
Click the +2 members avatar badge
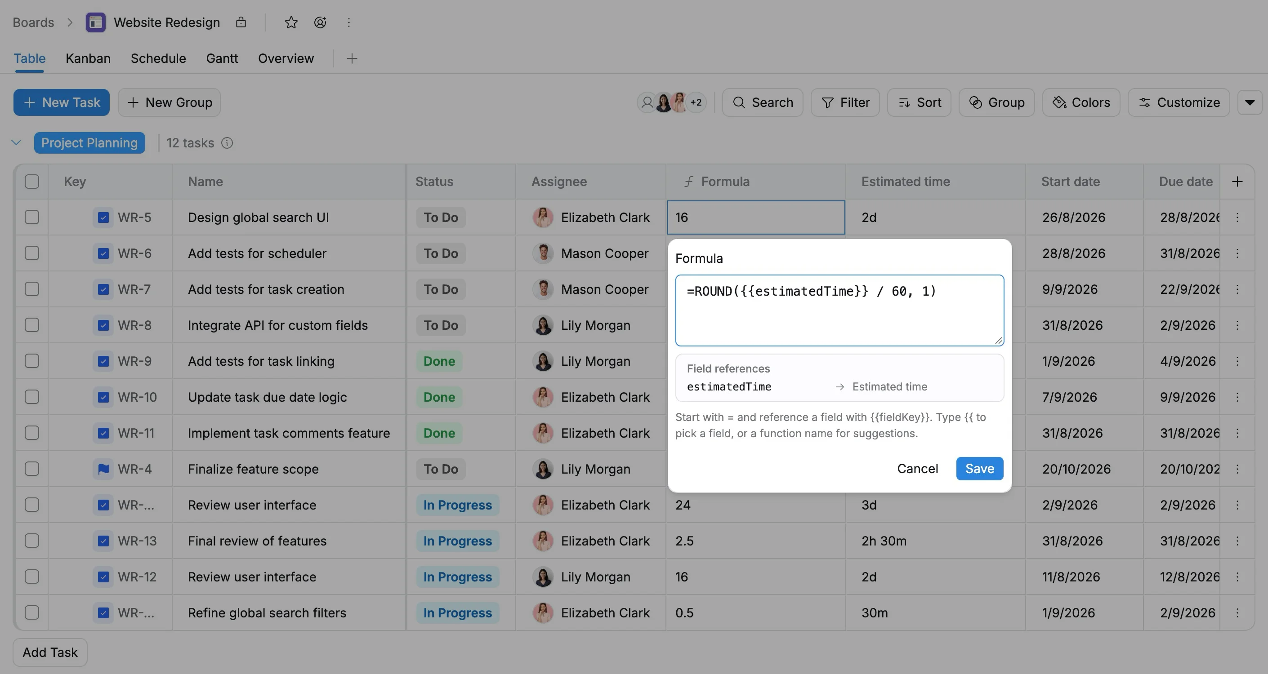point(696,102)
